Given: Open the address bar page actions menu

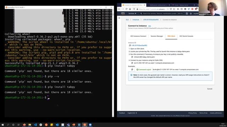Looking at the screenshot, I should pos(167,9).
